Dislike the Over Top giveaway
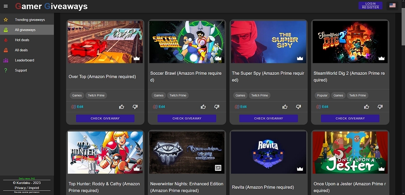The height and width of the screenshot is (195, 405). [135, 107]
